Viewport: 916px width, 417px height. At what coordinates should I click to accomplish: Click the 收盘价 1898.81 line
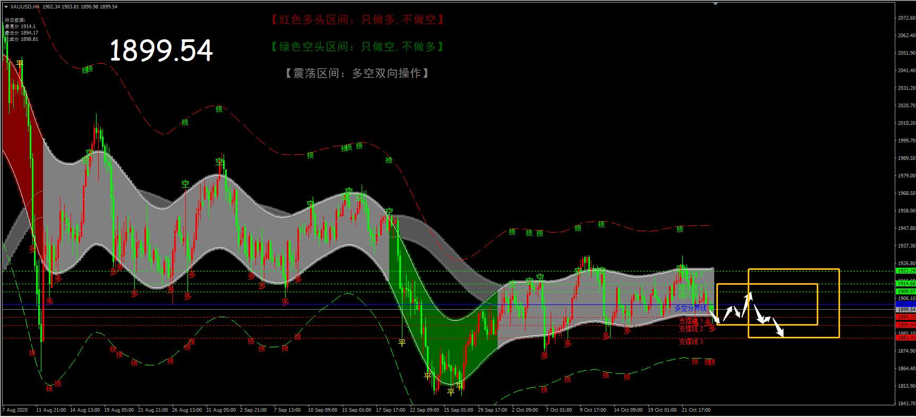click(21, 39)
